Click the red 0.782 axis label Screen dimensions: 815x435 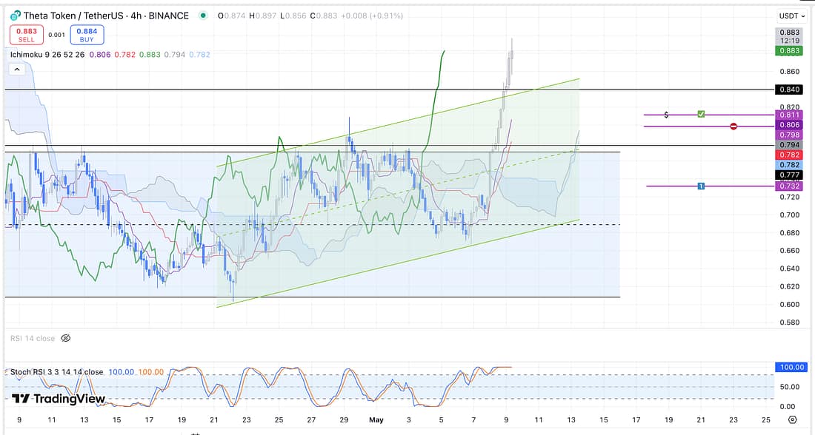pos(789,155)
